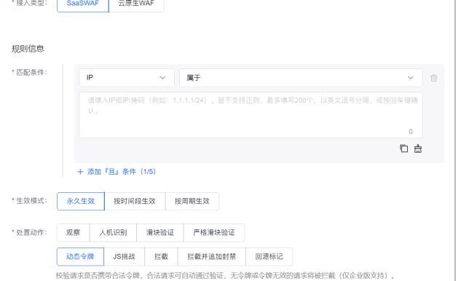Select JS挑战 action

[124, 256]
